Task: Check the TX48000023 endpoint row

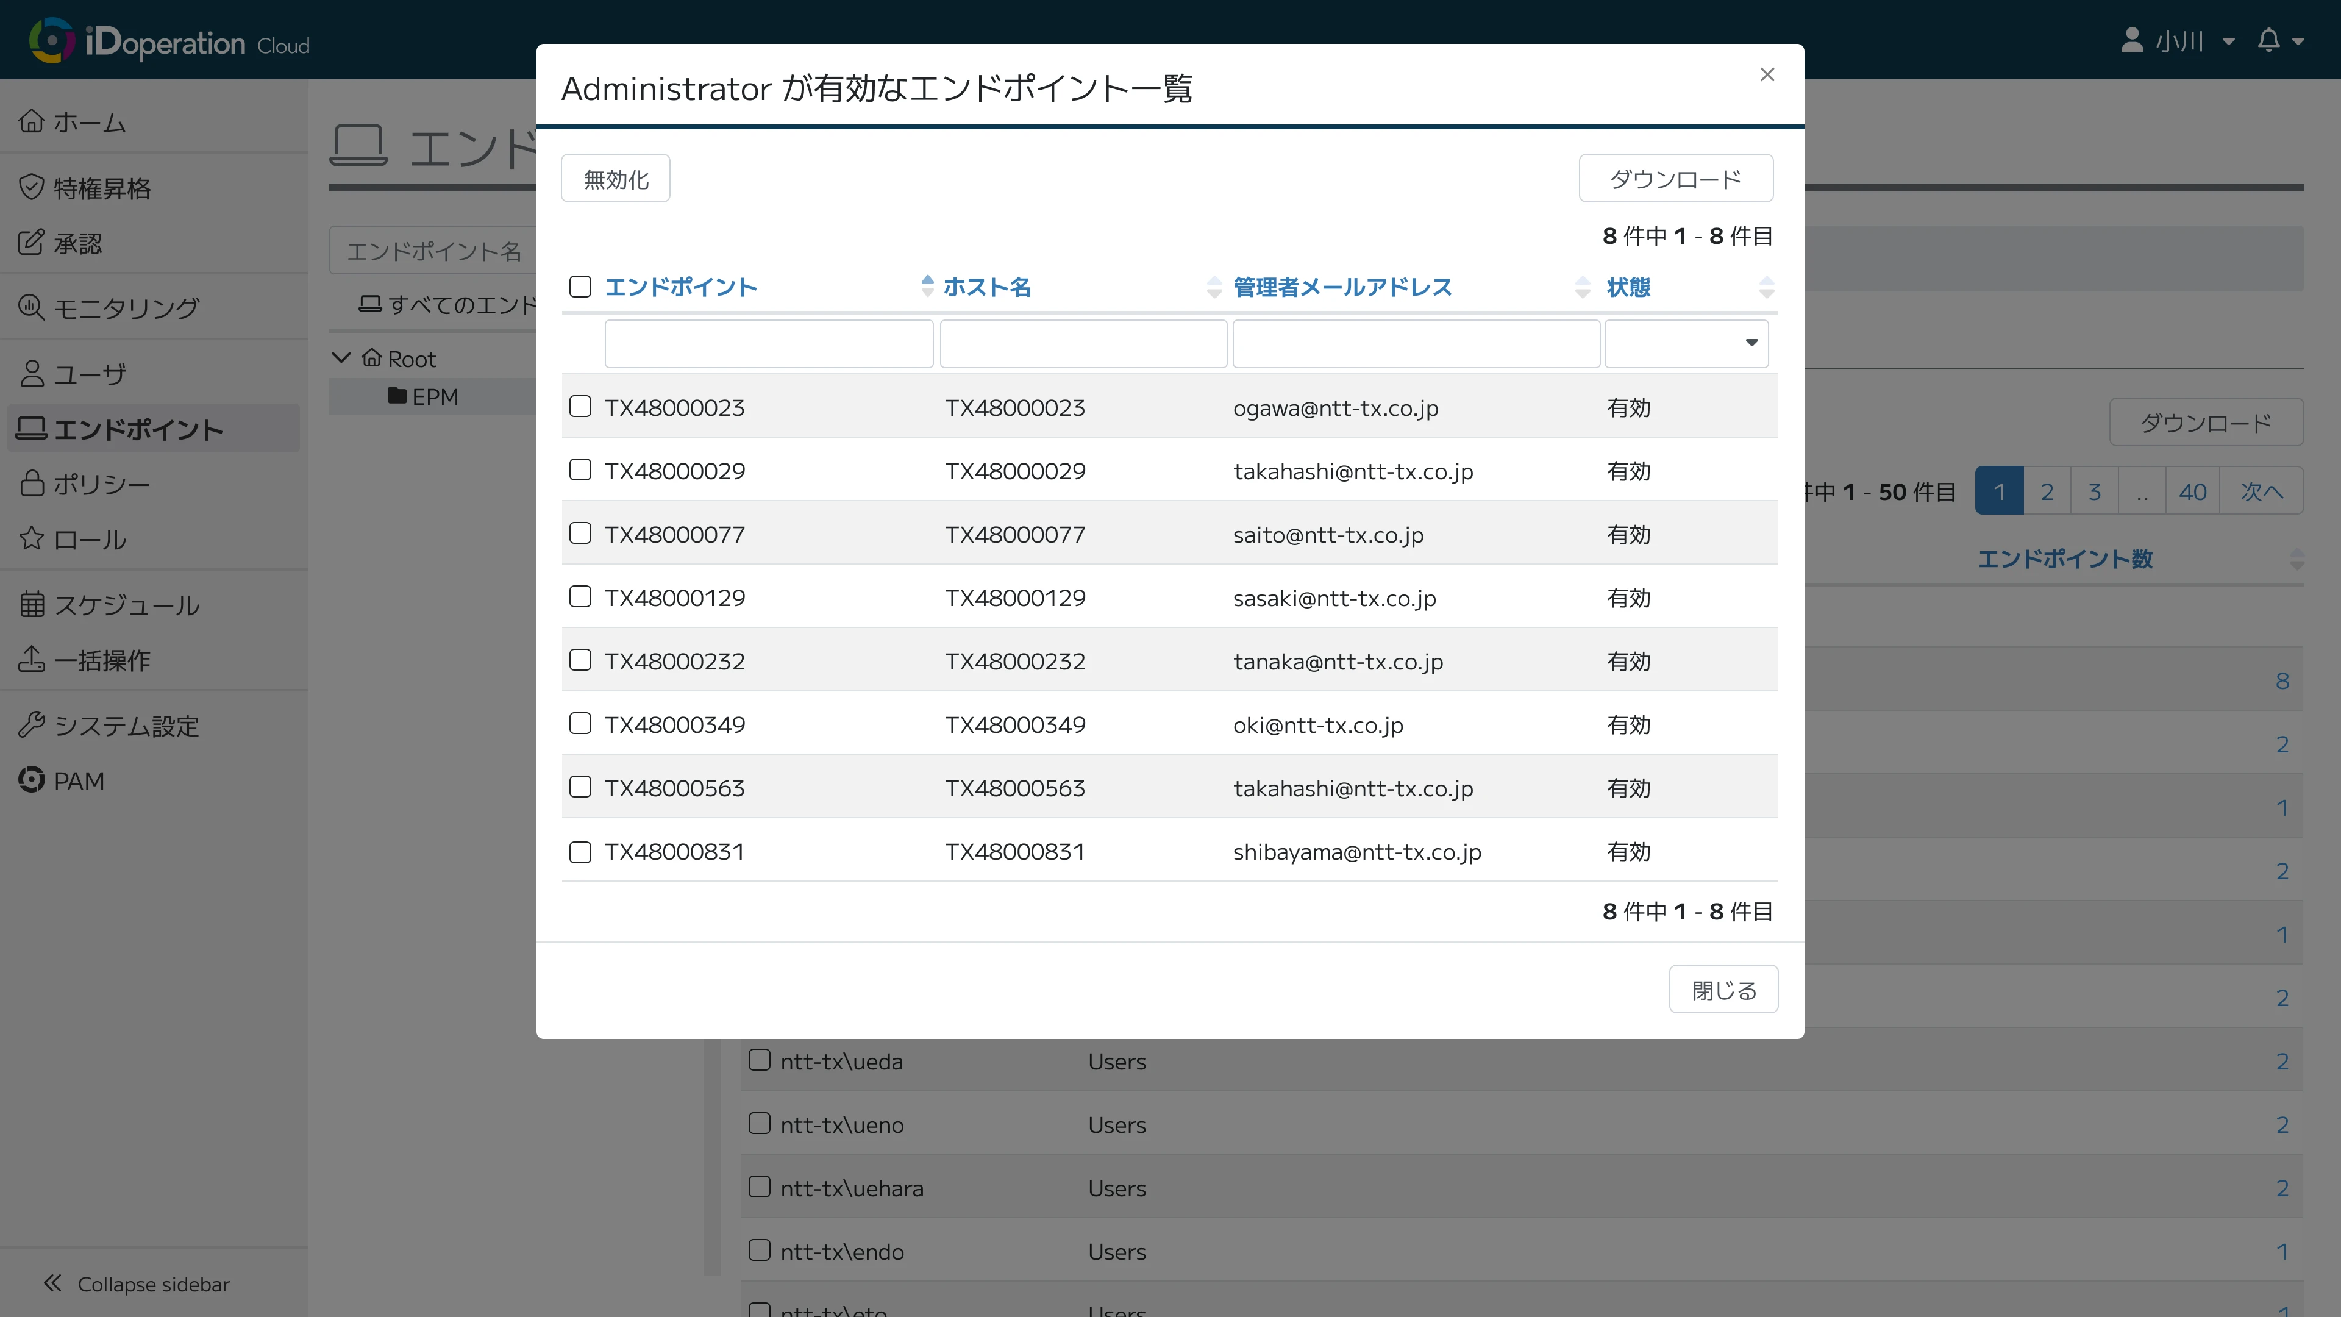Action: [581, 406]
